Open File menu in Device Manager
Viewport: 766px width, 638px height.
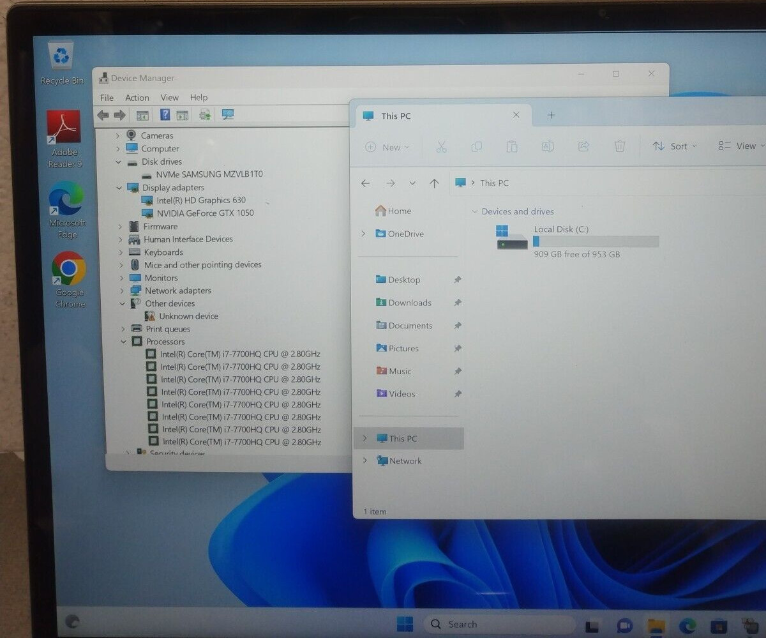click(x=107, y=98)
